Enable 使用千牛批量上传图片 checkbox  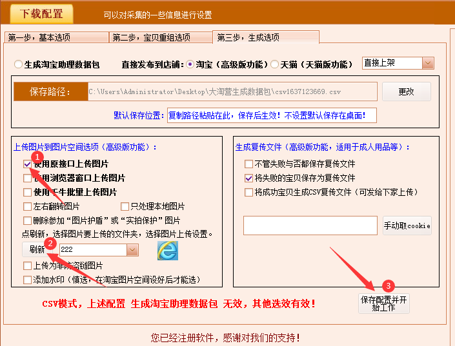coord(27,192)
